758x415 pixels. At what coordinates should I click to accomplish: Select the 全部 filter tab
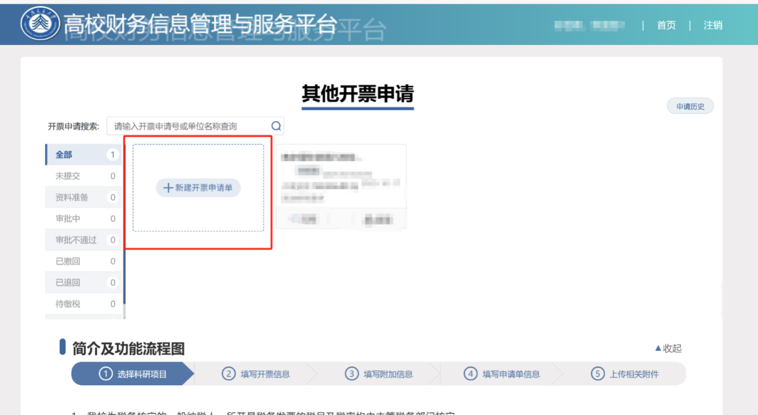(x=64, y=155)
